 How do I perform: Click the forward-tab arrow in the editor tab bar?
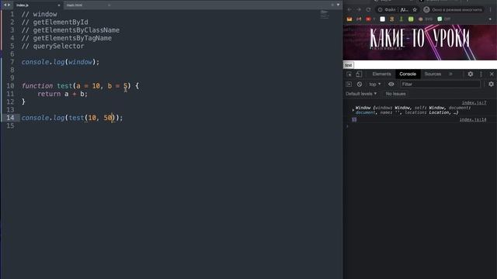click(x=9, y=5)
